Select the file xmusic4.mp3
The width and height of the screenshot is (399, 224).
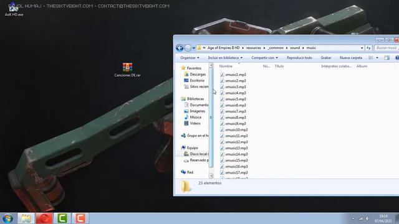point(233,93)
